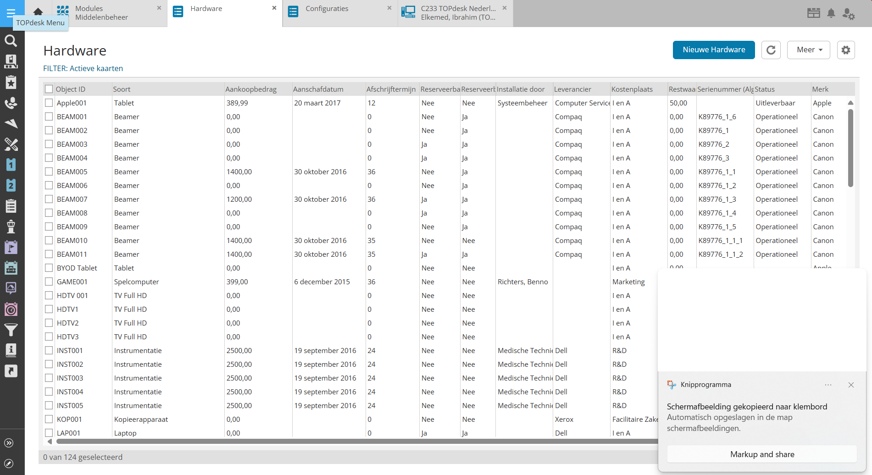This screenshot has width=872, height=475.
Task: Click the search magnifier in sidebar
Action: click(x=11, y=41)
